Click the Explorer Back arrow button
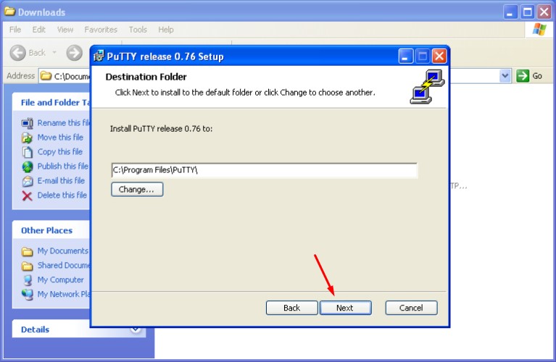The width and height of the screenshot is (556, 362). click(x=17, y=53)
